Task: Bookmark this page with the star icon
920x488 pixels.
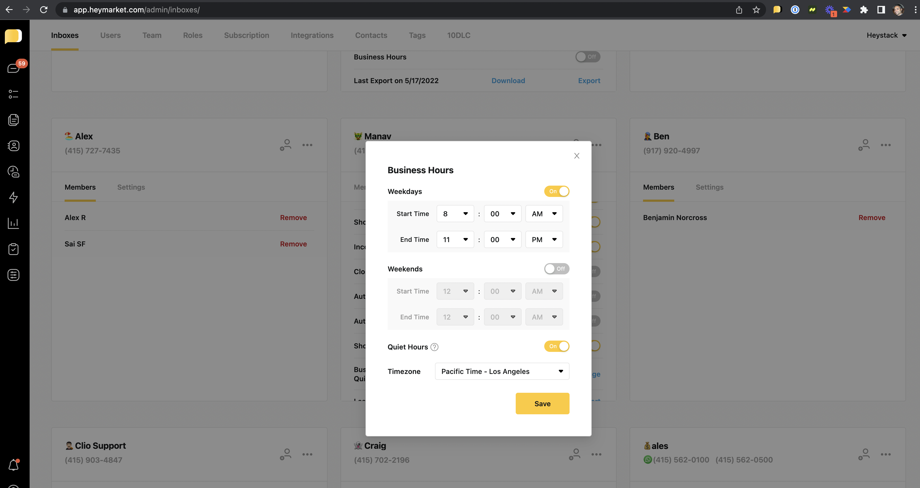Action: [x=756, y=10]
